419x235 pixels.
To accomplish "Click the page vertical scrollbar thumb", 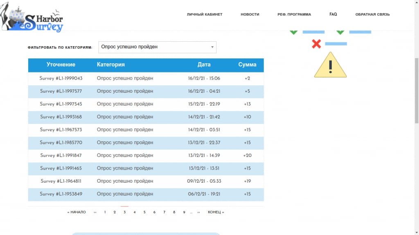I will click(417, 91).
